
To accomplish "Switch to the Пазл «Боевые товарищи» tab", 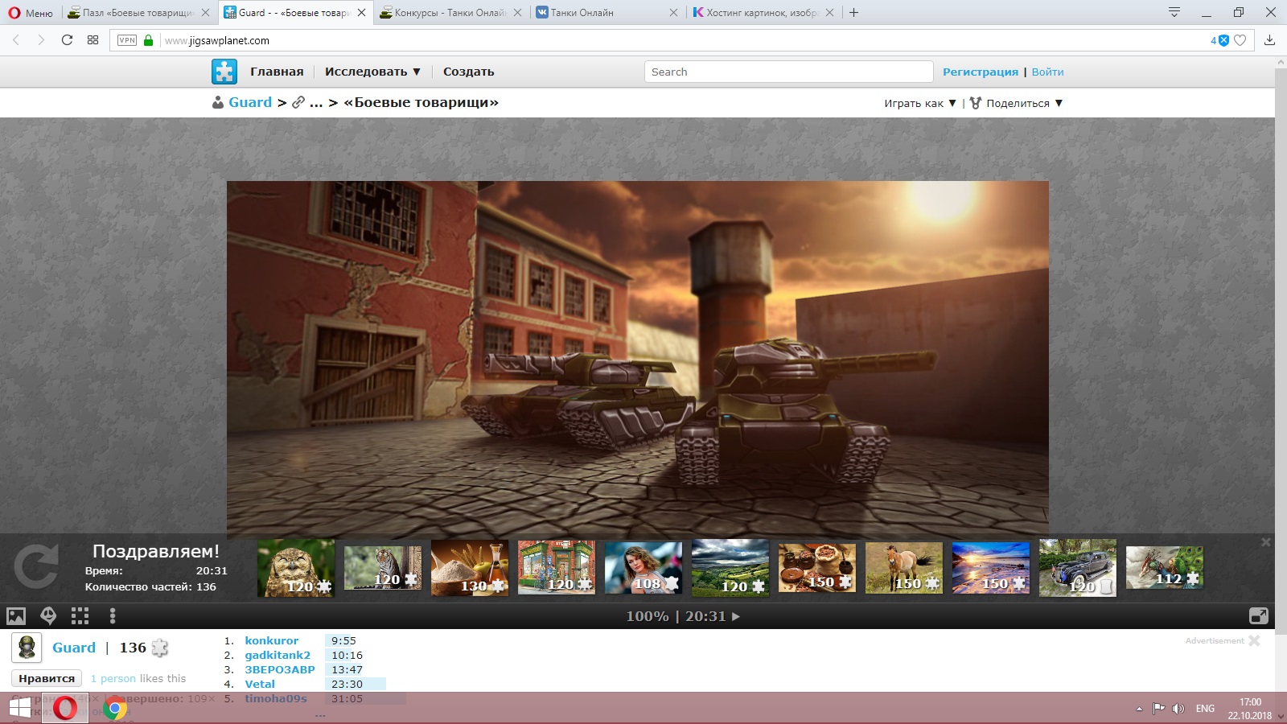I will pos(138,13).
